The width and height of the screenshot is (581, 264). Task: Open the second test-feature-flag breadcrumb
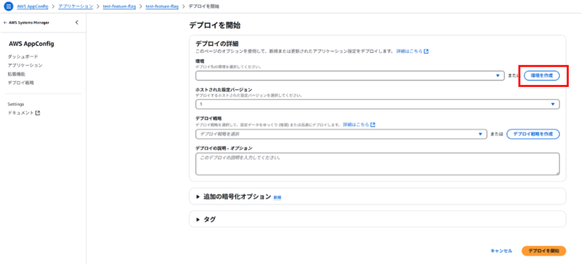162,7
